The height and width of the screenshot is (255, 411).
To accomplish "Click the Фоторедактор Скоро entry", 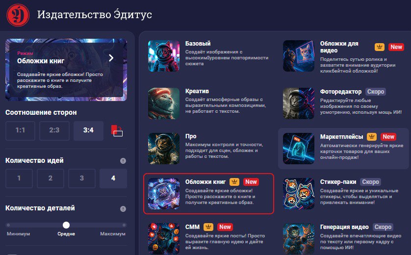I will [x=343, y=103].
